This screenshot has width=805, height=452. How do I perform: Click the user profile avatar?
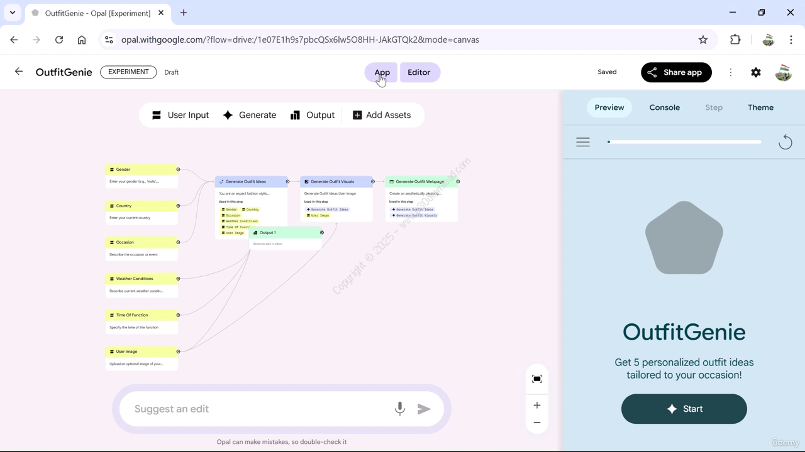click(783, 72)
